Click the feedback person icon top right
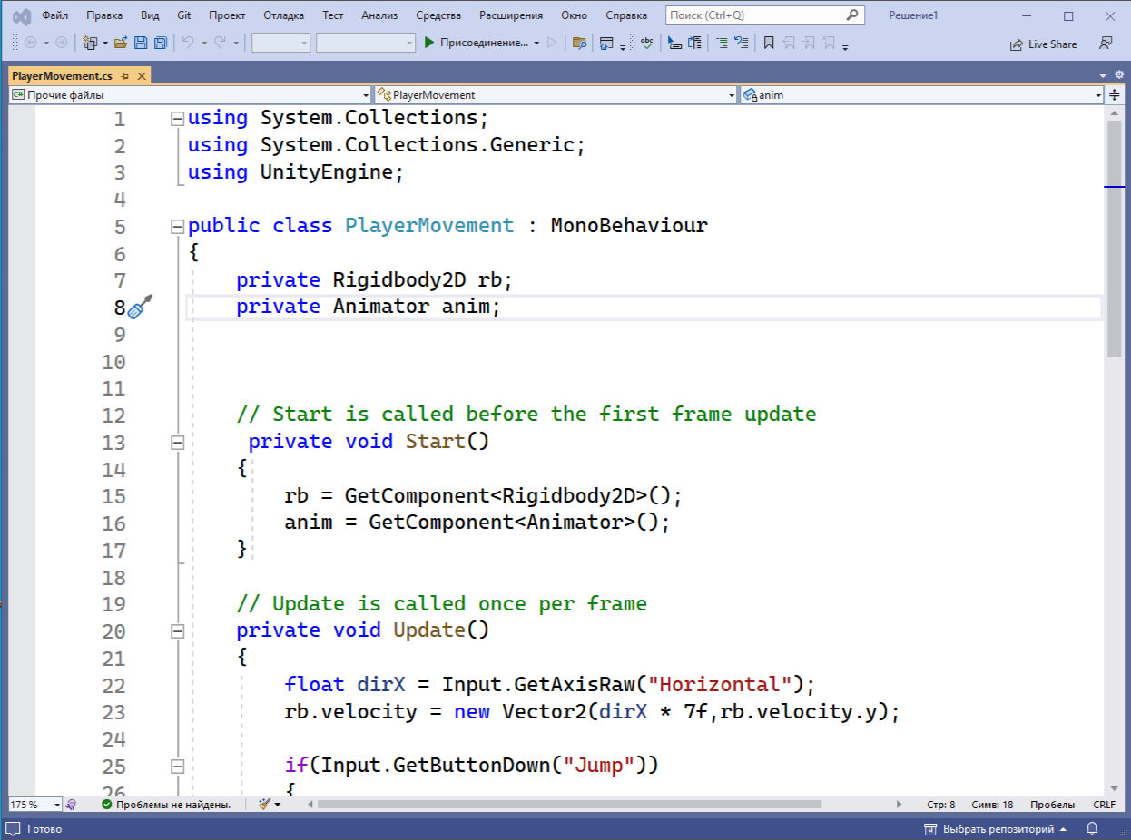The image size is (1131, 840). click(x=1106, y=43)
